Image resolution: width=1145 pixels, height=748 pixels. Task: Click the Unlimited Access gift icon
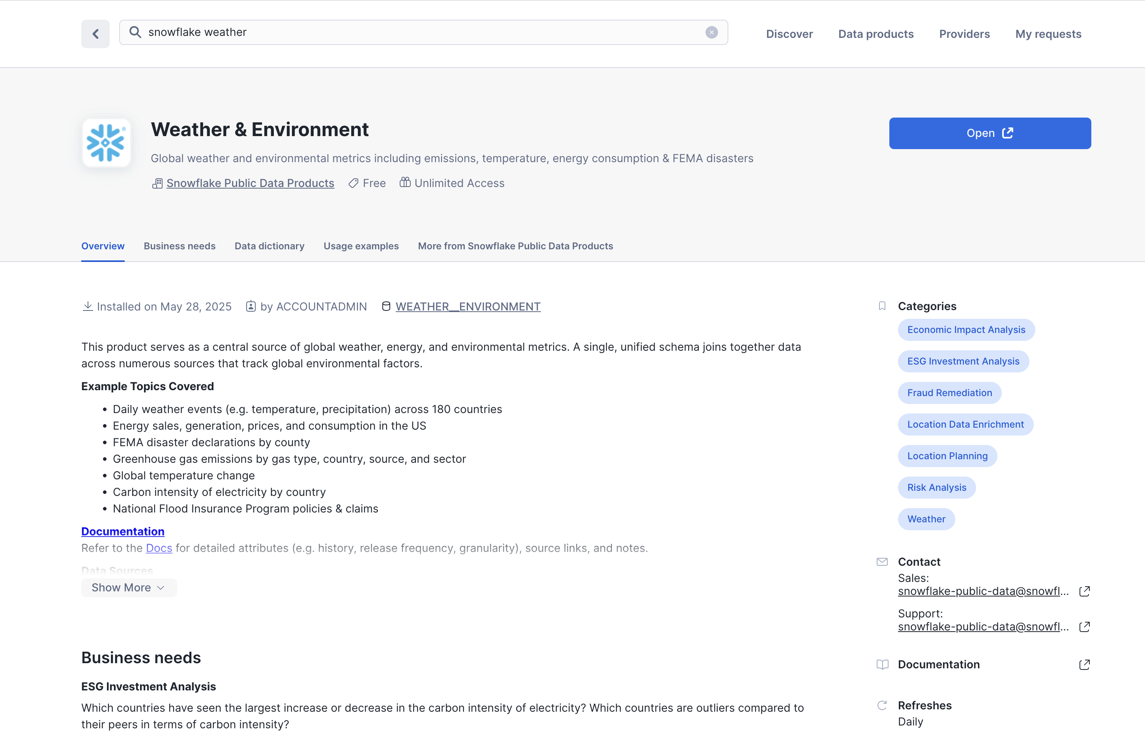pyautogui.click(x=405, y=182)
